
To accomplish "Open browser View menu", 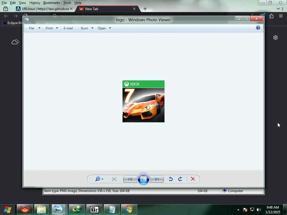I will point(22,3).
